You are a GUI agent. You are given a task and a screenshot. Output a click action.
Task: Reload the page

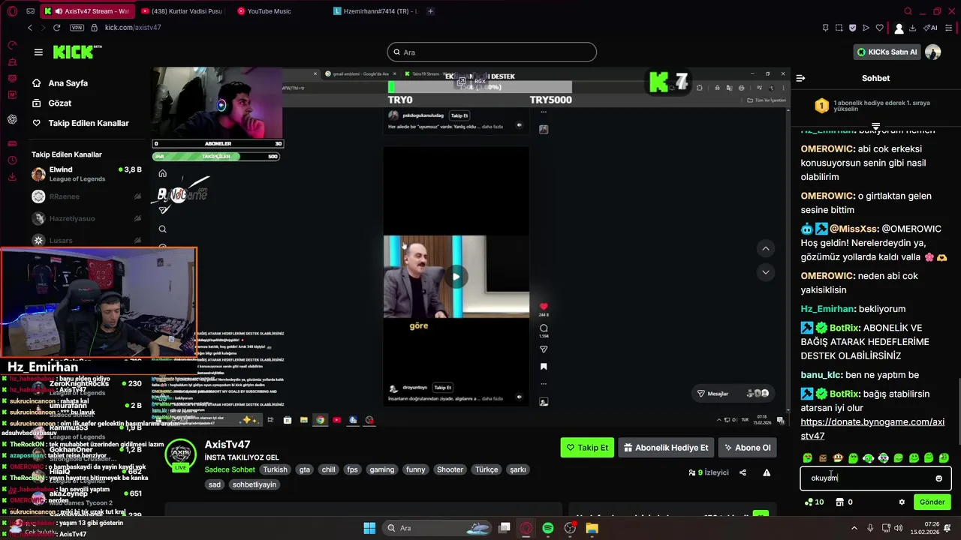56,28
